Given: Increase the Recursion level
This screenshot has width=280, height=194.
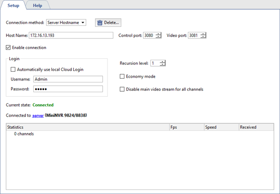Looking at the screenshot, I should [162, 62].
